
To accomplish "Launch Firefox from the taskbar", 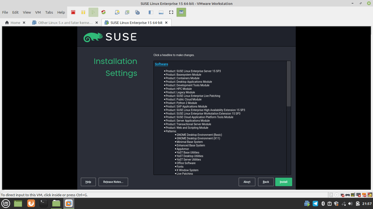I will (x=31, y=203).
